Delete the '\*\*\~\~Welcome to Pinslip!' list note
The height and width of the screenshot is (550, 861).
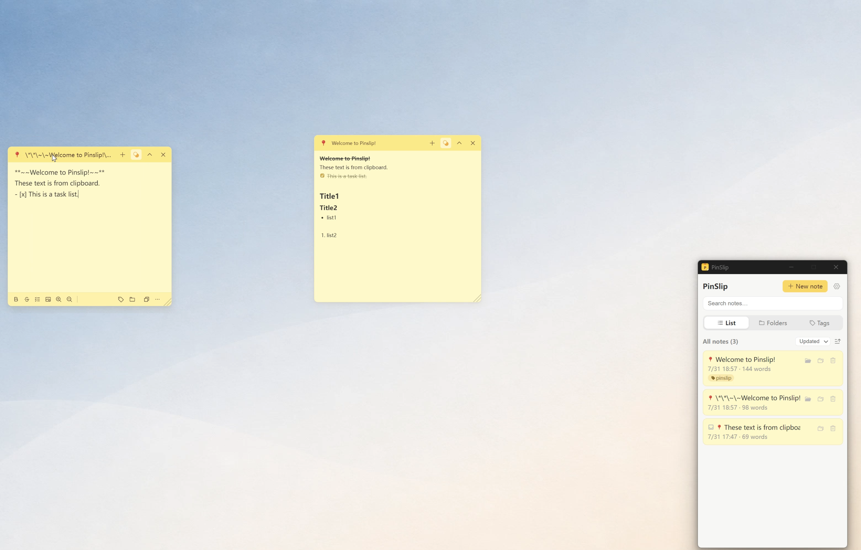tap(833, 399)
